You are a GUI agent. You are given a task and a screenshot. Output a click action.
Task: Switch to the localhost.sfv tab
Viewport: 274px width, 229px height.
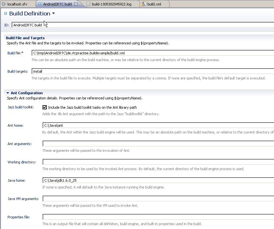coord(18,4)
